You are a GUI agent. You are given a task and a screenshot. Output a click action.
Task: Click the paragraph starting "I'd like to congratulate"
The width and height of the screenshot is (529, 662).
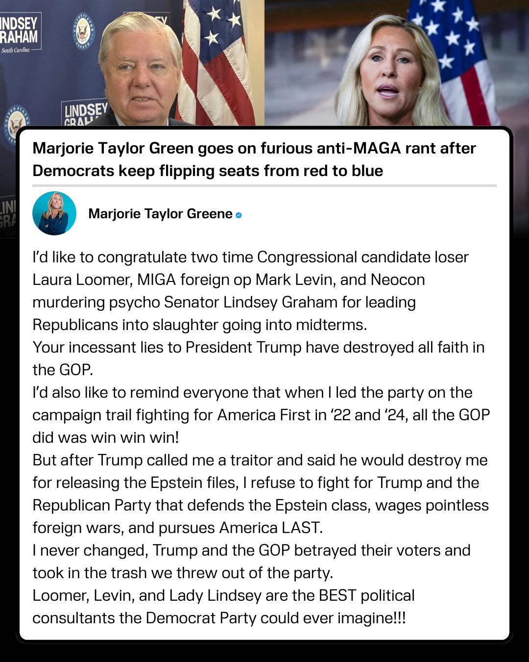point(250,291)
